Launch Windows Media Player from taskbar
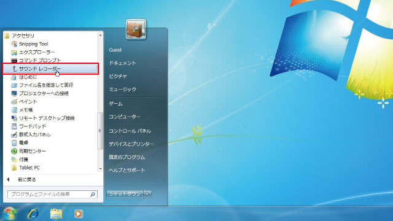Screen dimensions: 393x221 point(79,214)
